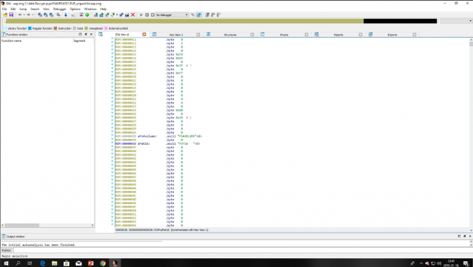The width and height of the screenshot is (473, 267).
Task: Open the Debugger menu
Action: [59, 9]
